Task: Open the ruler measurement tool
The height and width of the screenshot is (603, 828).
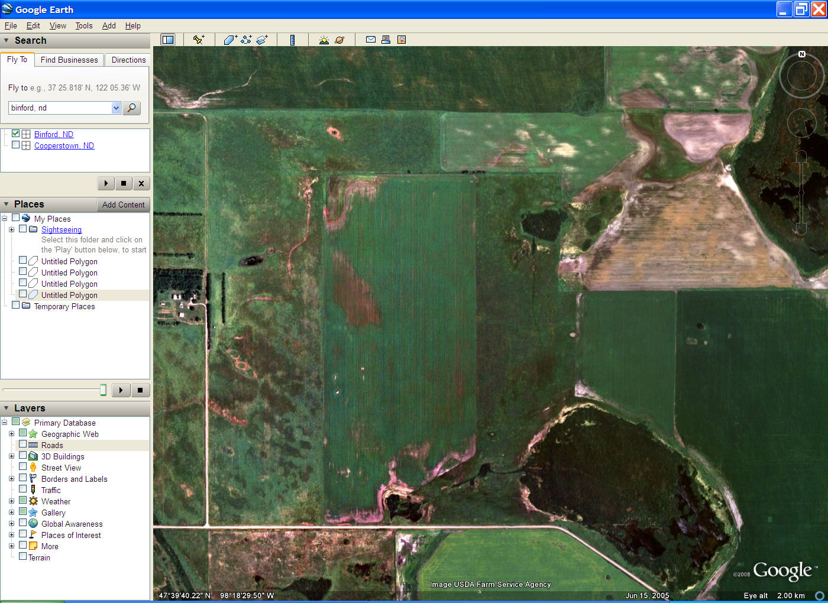Action: [x=293, y=40]
